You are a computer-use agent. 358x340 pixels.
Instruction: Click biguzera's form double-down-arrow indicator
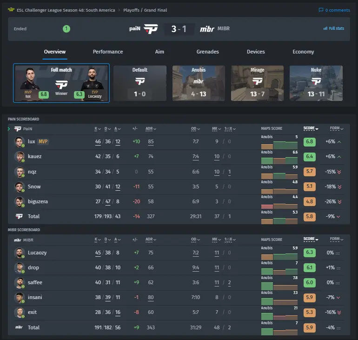pos(339,202)
